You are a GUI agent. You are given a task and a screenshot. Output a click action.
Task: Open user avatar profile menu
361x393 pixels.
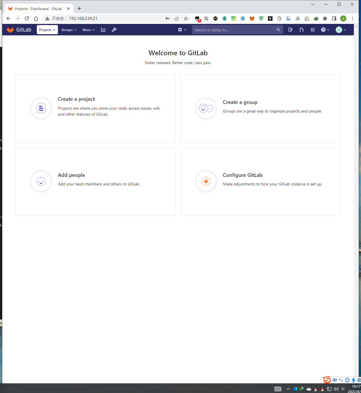click(x=341, y=30)
